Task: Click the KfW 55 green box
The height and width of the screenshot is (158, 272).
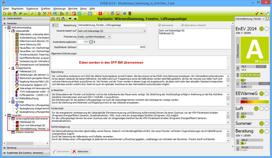Action: (242, 75)
